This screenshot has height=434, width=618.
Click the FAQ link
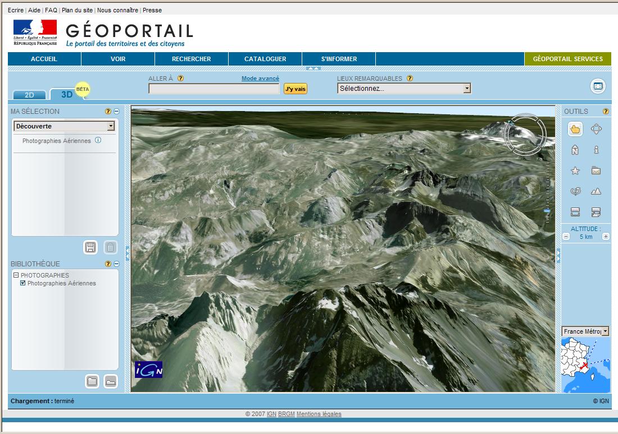[x=51, y=10]
